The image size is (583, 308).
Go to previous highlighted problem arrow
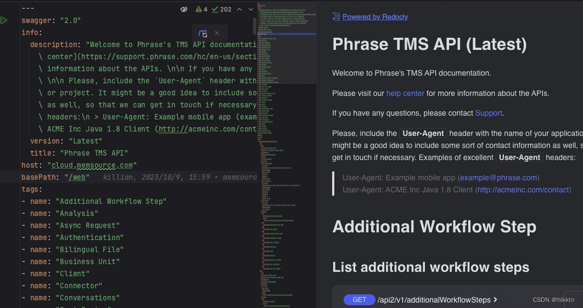[239, 9]
